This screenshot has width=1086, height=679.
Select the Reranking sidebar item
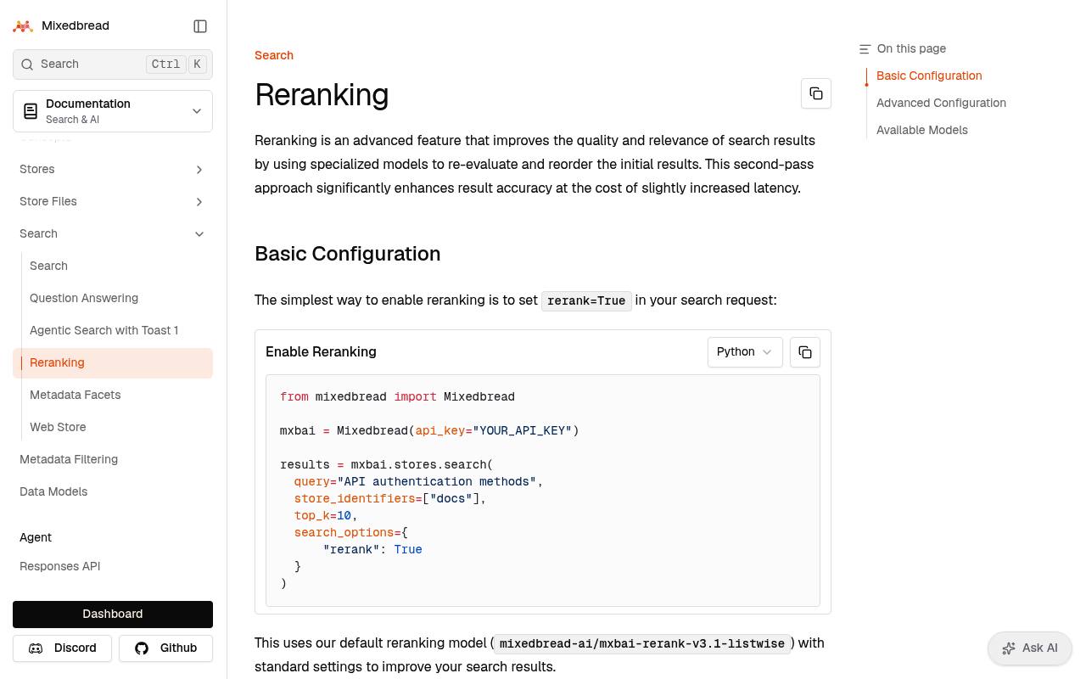(113, 363)
